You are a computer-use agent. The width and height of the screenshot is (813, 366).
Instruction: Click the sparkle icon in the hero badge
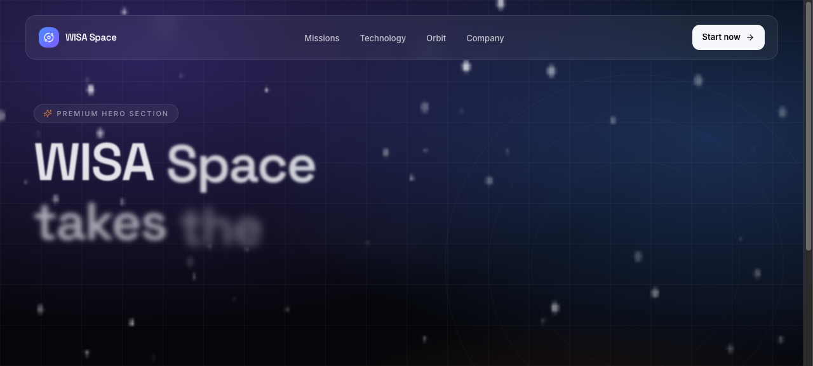[48, 114]
